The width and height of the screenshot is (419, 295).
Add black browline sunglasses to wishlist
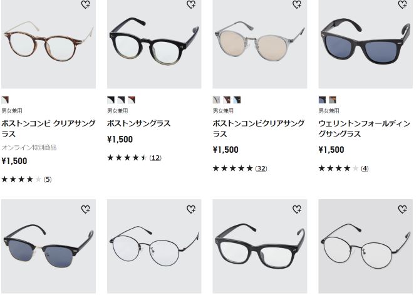[86, 209]
